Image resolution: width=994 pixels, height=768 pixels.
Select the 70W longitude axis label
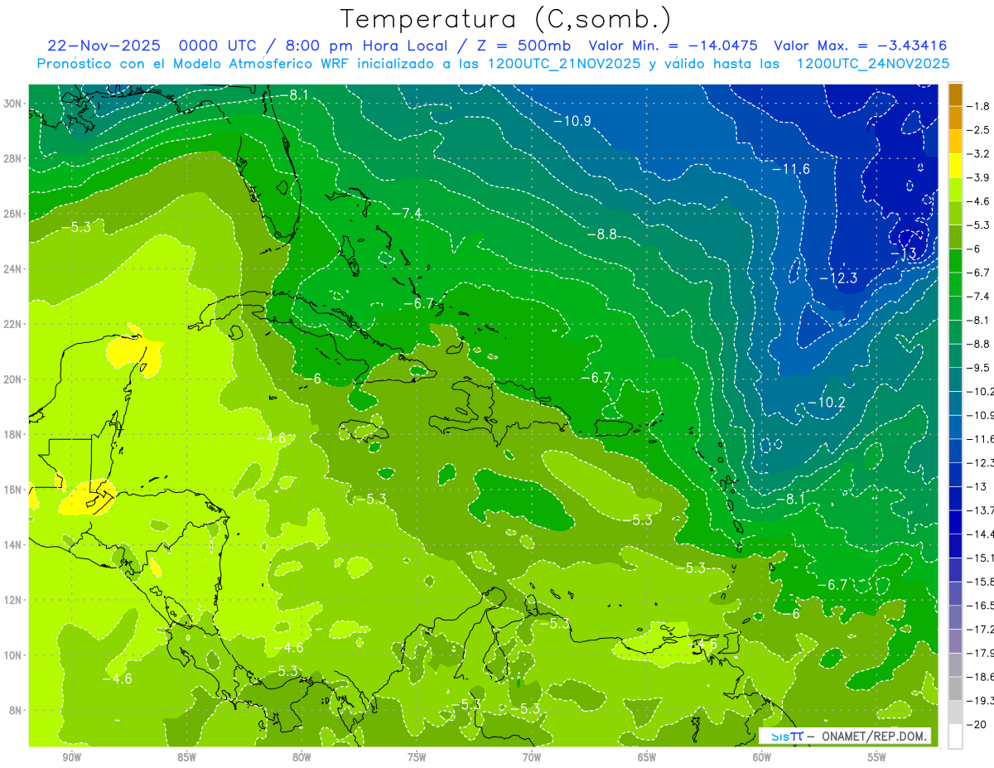point(532,757)
